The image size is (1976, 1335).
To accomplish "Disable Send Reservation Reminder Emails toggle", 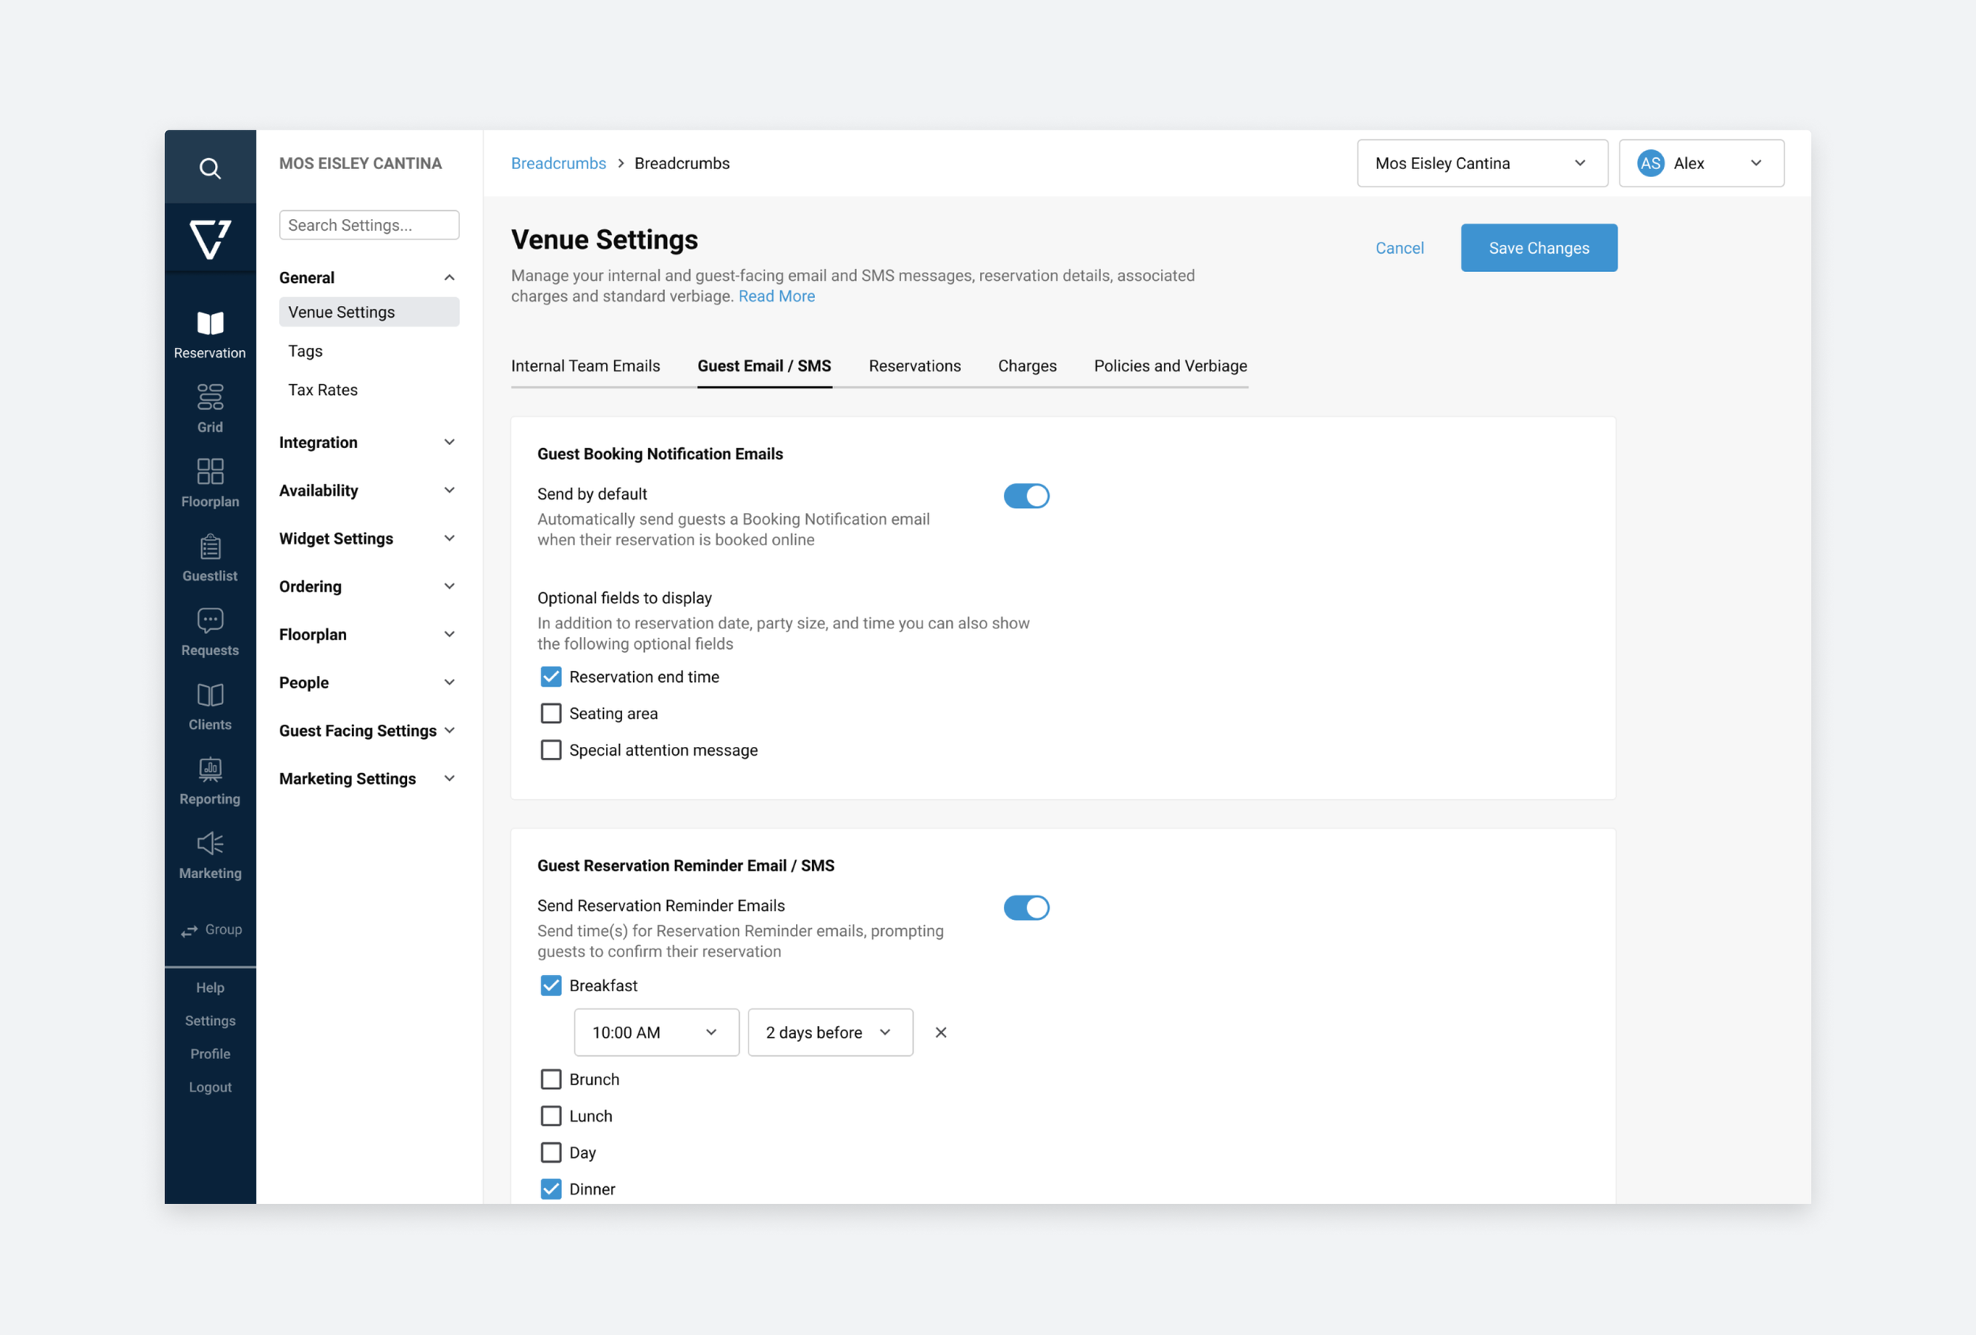I will 1025,907.
